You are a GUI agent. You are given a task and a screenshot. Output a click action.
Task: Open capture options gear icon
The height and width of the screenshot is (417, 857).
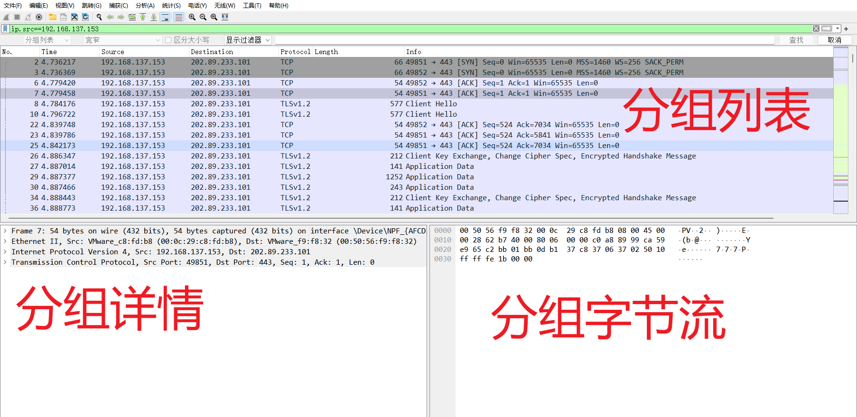(x=39, y=17)
